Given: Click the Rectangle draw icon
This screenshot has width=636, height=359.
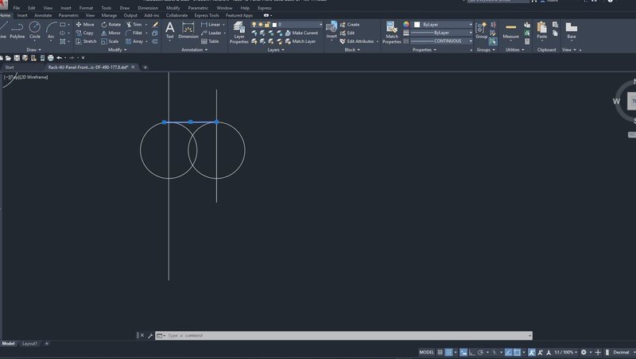Looking at the screenshot, I should click(63, 25).
